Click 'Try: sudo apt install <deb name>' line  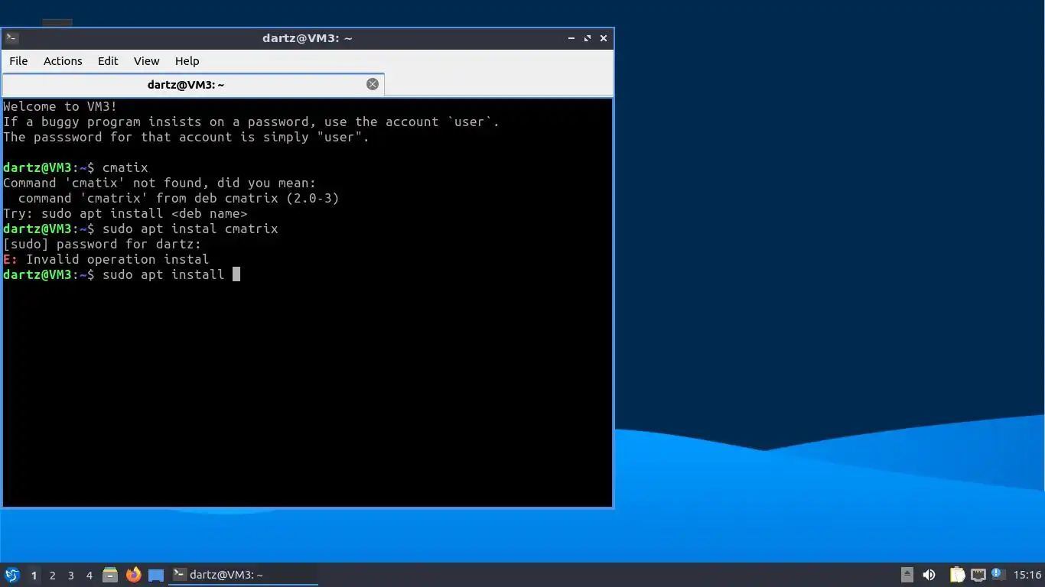pos(125,213)
